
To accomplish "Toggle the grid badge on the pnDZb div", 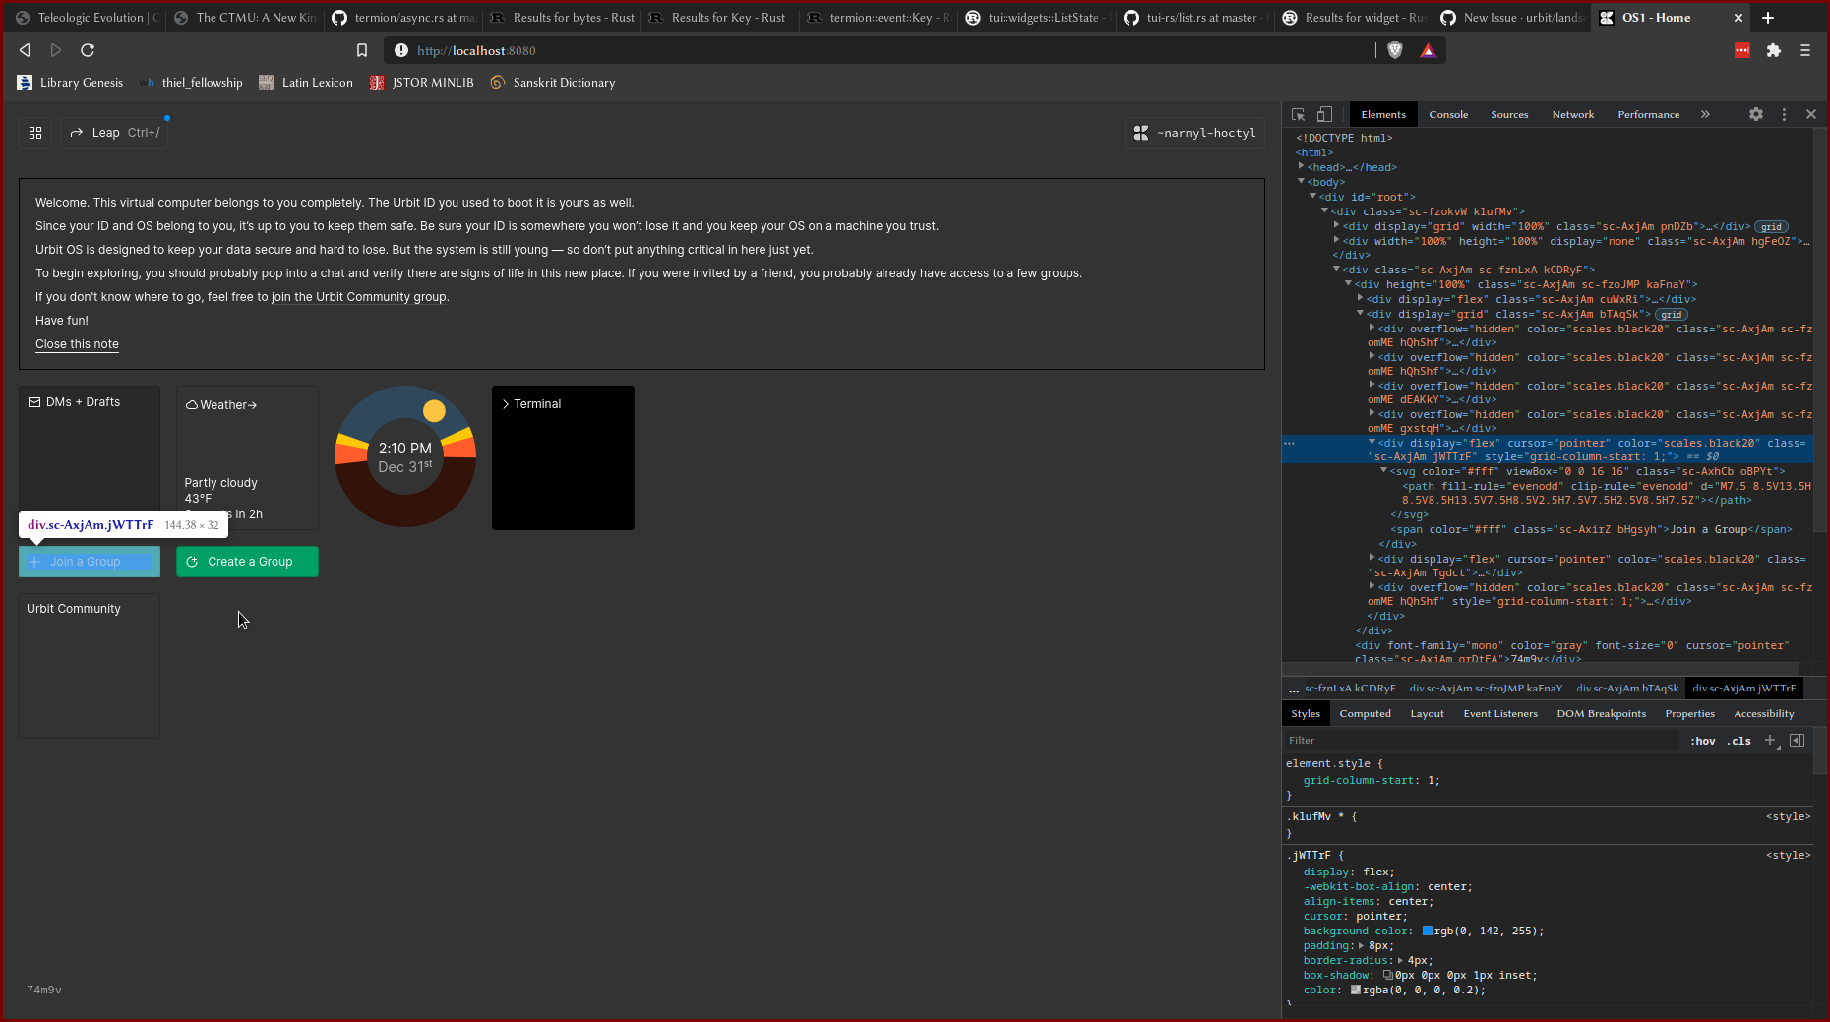I will (1771, 227).
